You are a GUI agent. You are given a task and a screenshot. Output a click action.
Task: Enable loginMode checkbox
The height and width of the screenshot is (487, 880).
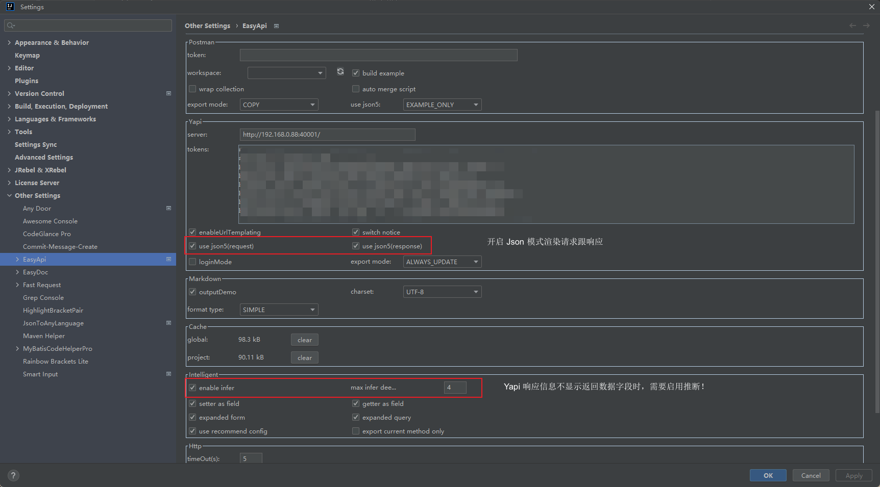pyautogui.click(x=192, y=262)
